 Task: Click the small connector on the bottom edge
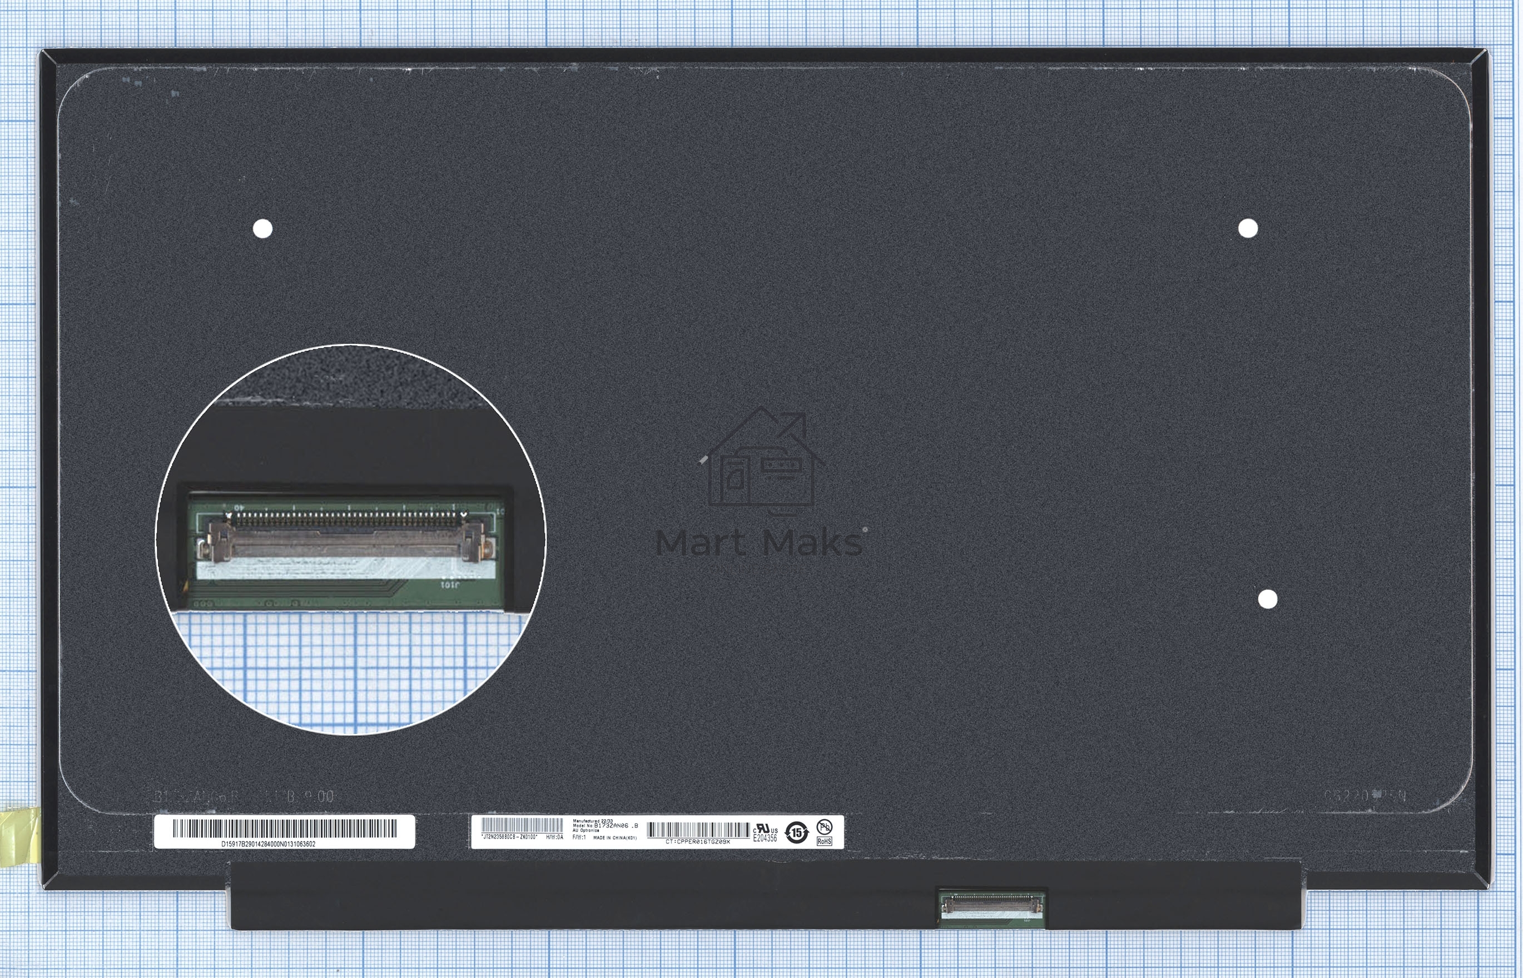[991, 906]
